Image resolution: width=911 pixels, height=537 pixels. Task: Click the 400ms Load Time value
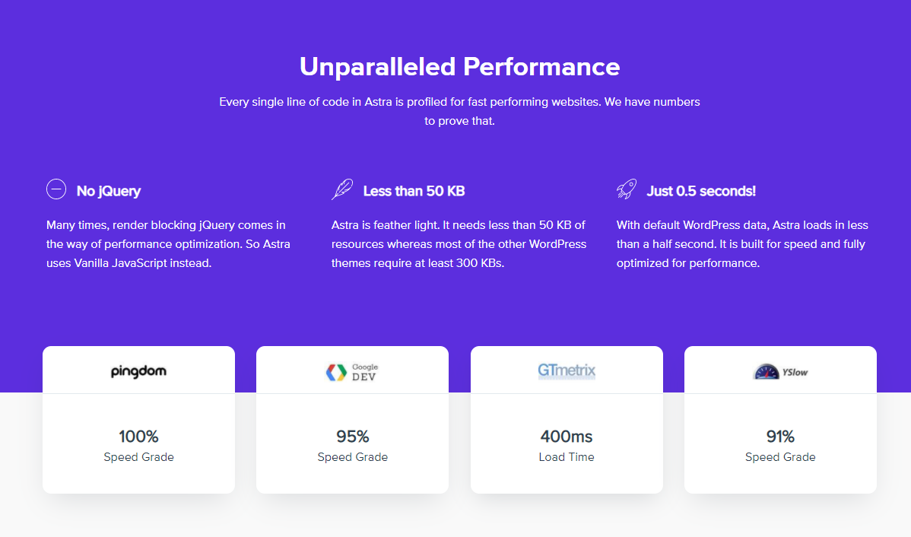567,437
